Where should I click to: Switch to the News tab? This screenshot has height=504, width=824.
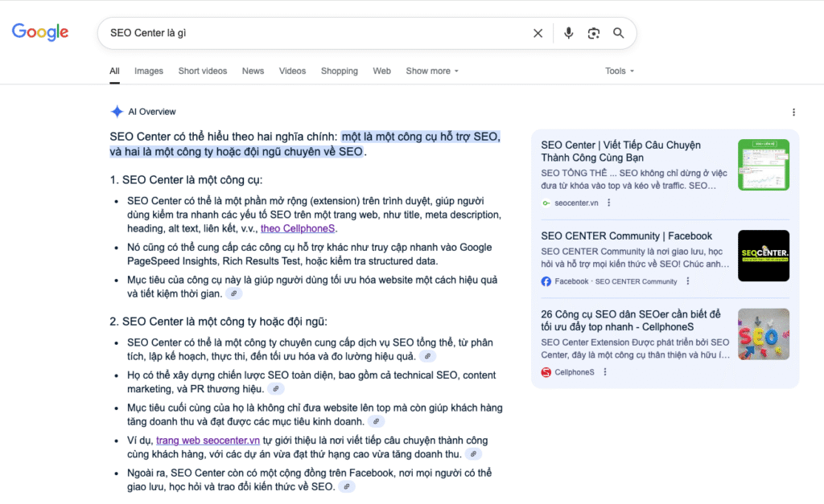point(253,71)
